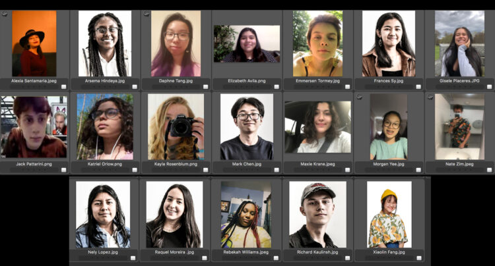Screen dimensions: 495x266
Task: Select the Rebekah Williams.jpeg thumbnail
Action: point(246,215)
